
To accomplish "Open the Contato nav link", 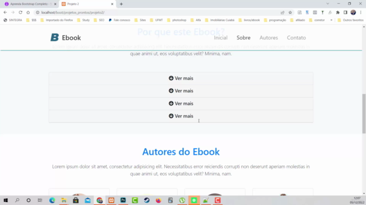I will point(296,38).
